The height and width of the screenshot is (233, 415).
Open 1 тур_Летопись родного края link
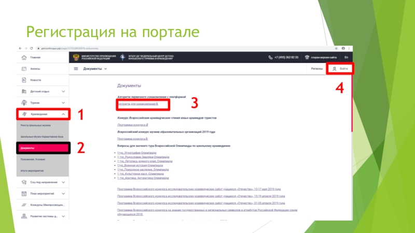(x=145, y=161)
